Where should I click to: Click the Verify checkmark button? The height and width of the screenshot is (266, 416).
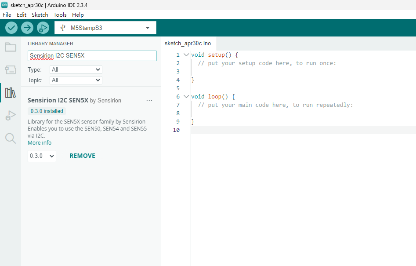coord(11,28)
